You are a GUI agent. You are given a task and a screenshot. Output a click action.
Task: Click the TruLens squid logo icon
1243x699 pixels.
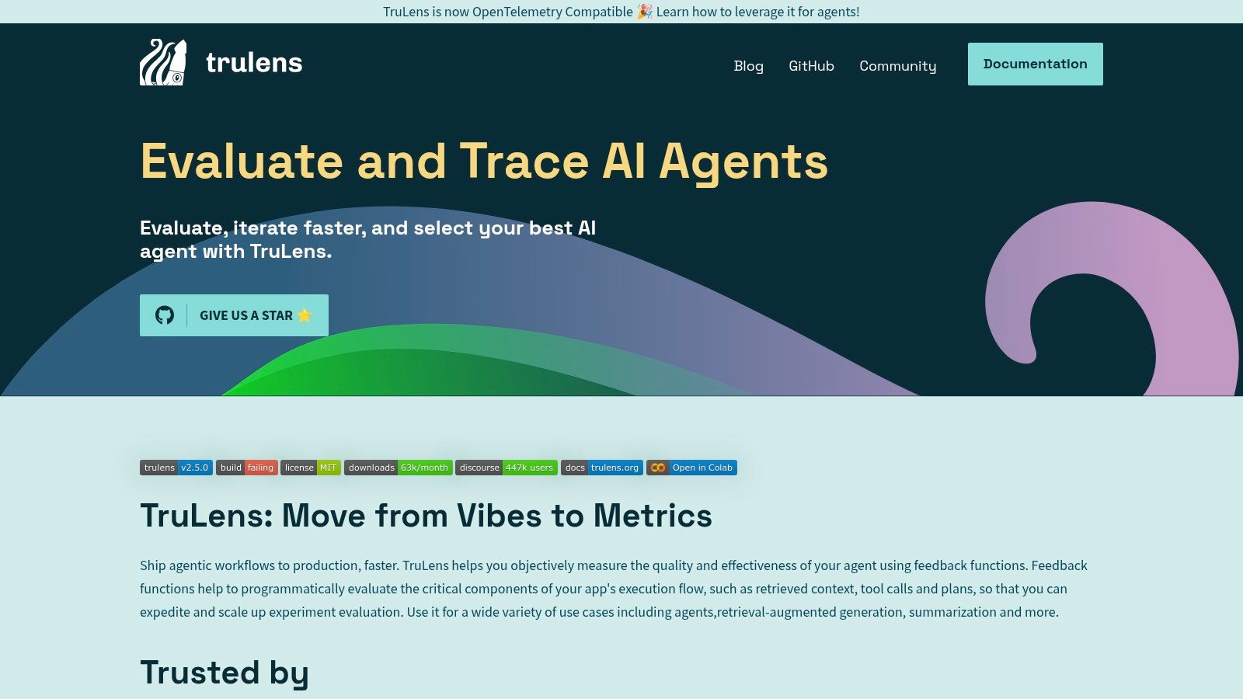click(163, 62)
